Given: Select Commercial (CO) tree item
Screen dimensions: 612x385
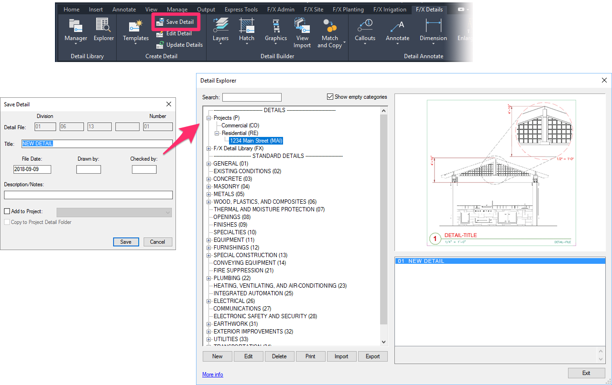Looking at the screenshot, I should tap(240, 125).
